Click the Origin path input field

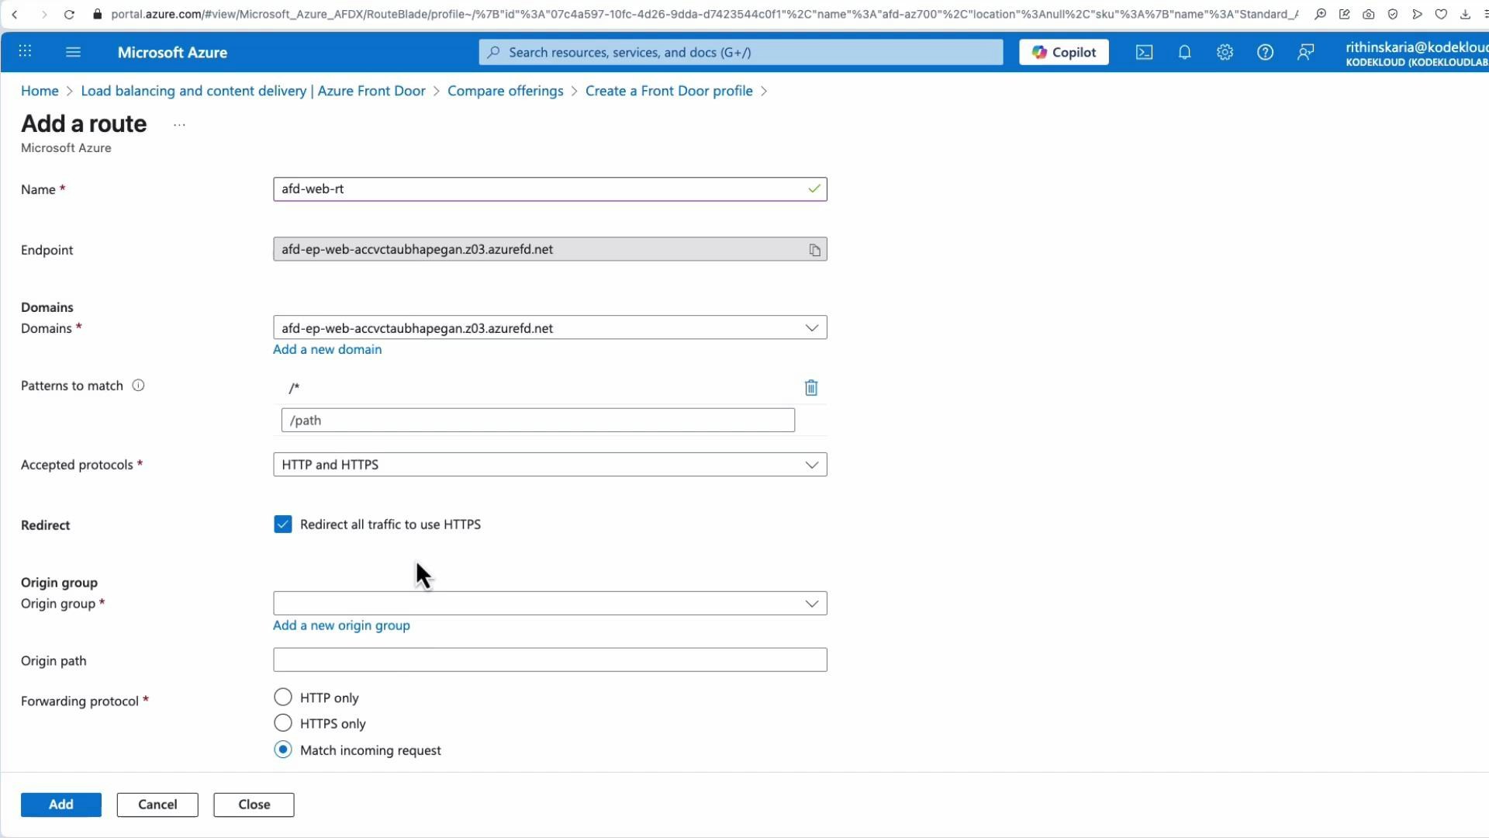point(550,660)
